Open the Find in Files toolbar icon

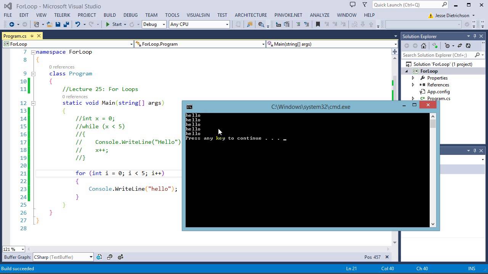pos(250,24)
